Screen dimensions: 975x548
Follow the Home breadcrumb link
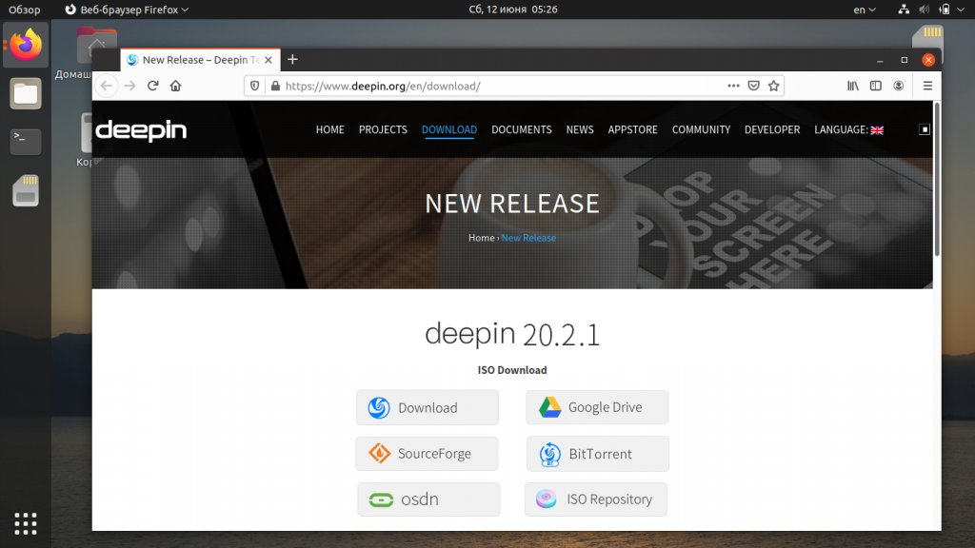481,237
